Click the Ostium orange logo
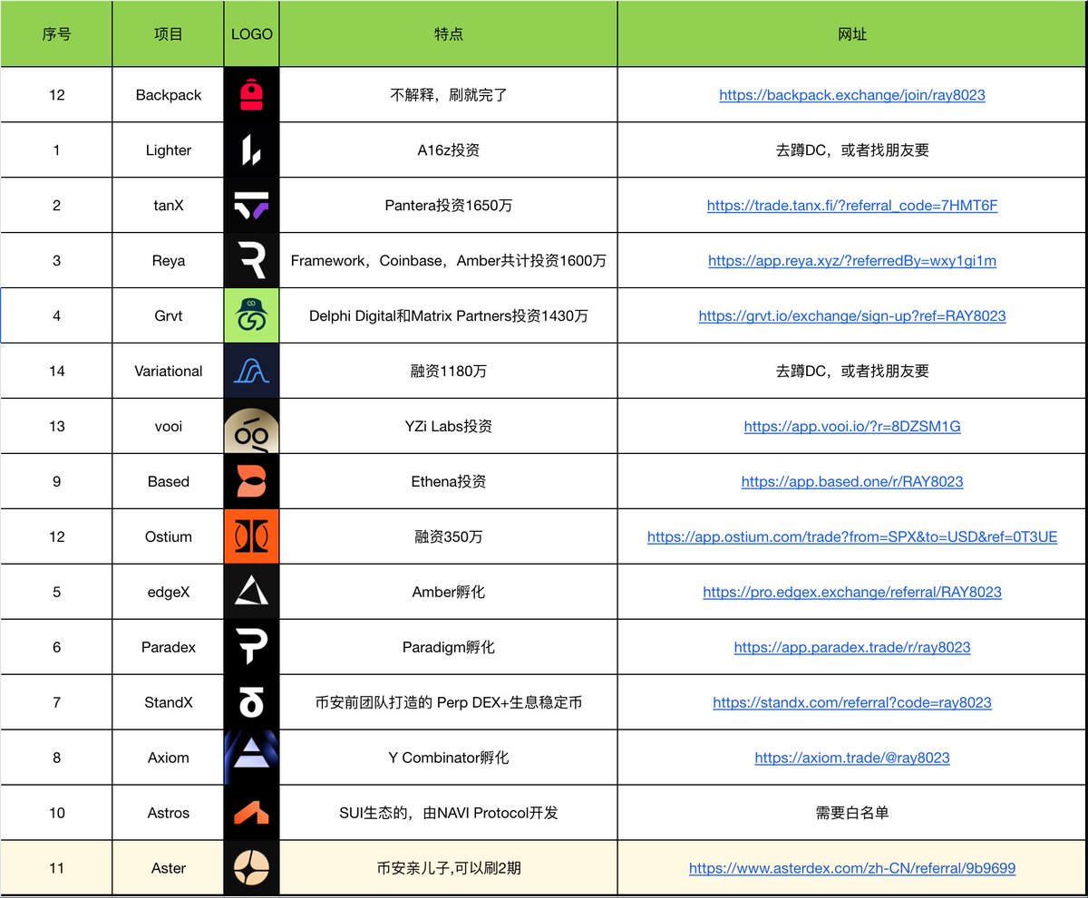Viewport: 1088px width, 898px height. 251,536
